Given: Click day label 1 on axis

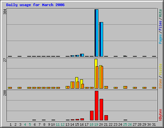Looking at the screenshot, I should pyautogui.click(x=11, y=124).
